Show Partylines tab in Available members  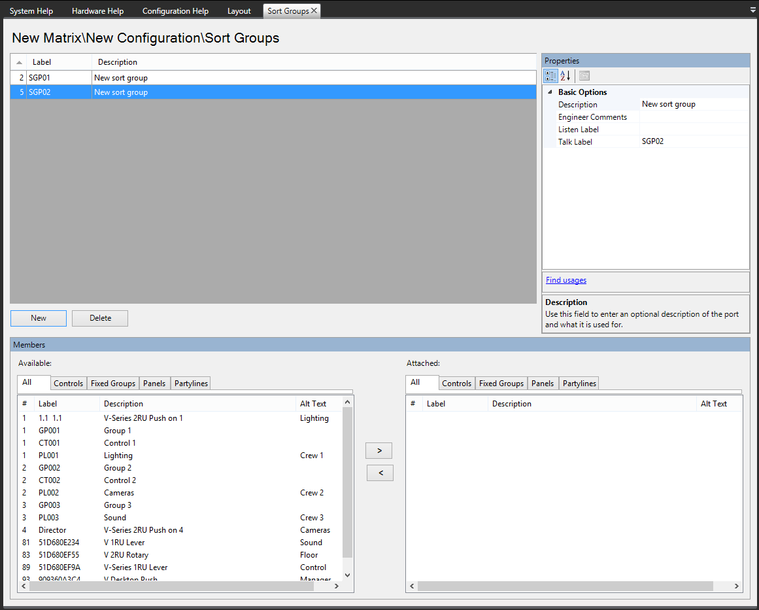191,384
